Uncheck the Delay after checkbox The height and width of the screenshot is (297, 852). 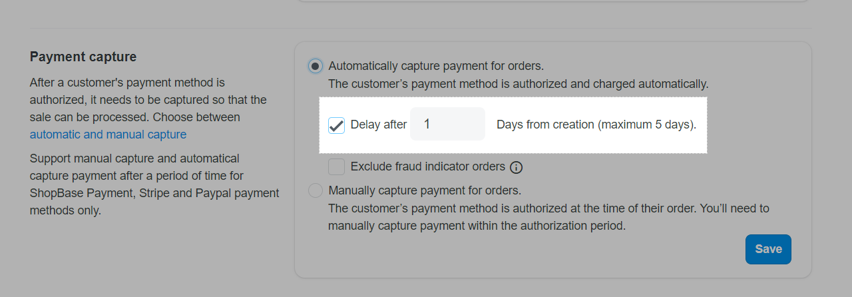(x=336, y=125)
